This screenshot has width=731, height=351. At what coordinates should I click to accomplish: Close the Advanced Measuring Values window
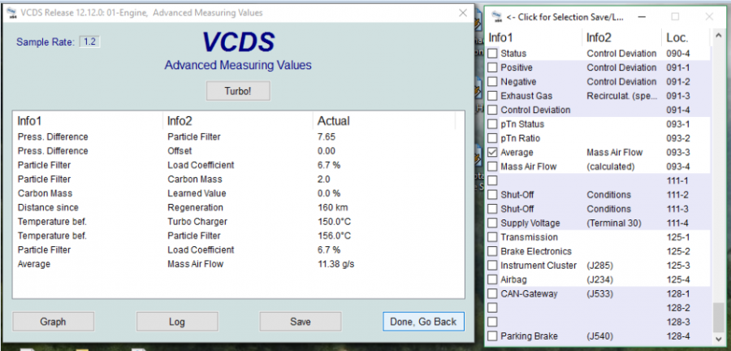[x=463, y=13]
